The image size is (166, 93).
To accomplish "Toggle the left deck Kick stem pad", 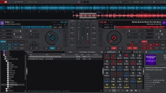I will (x=3, y=48).
